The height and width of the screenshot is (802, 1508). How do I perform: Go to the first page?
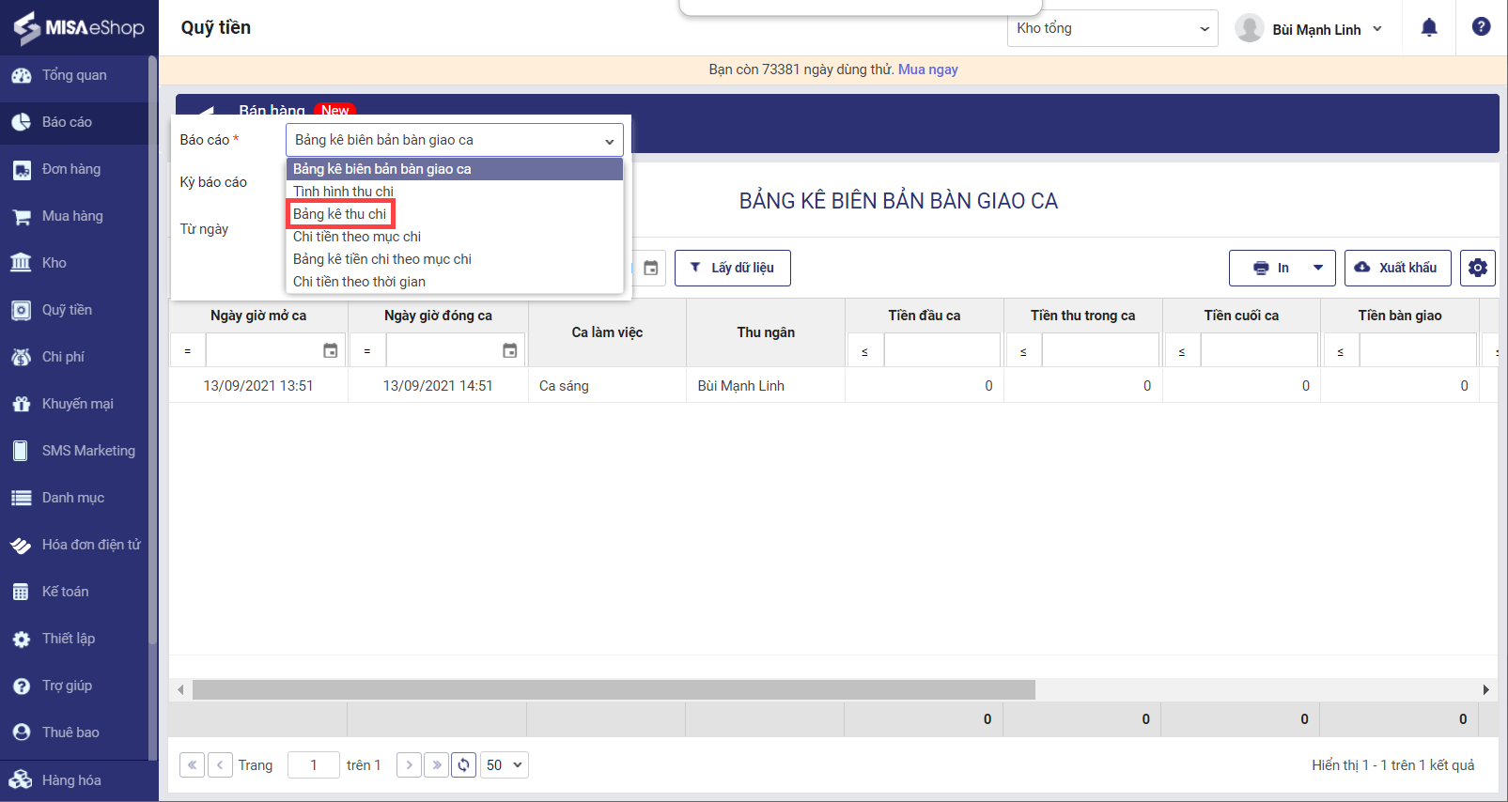pyautogui.click(x=192, y=764)
